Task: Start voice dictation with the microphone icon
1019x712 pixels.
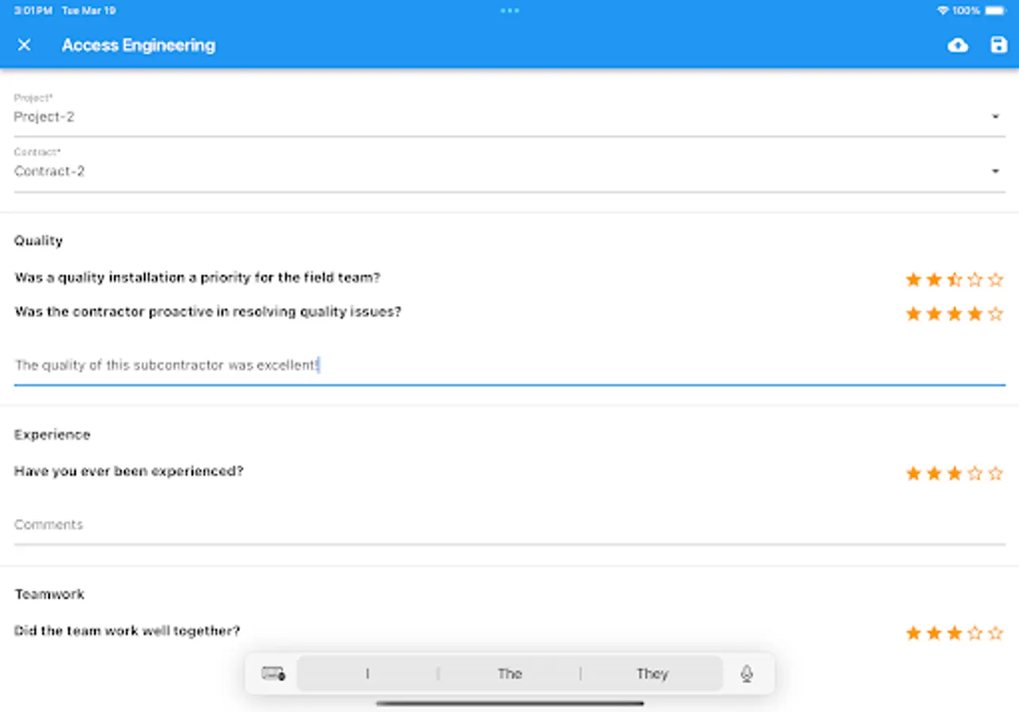Action: (x=745, y=673)
